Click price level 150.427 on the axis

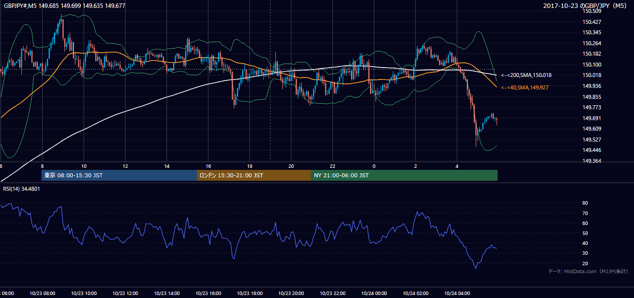tap(591, 22)
